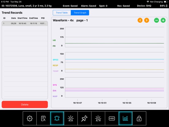This screenshot has height=127, width=169.
Task: Tap the 84% battery level text
Action: [x=162, y=6]
